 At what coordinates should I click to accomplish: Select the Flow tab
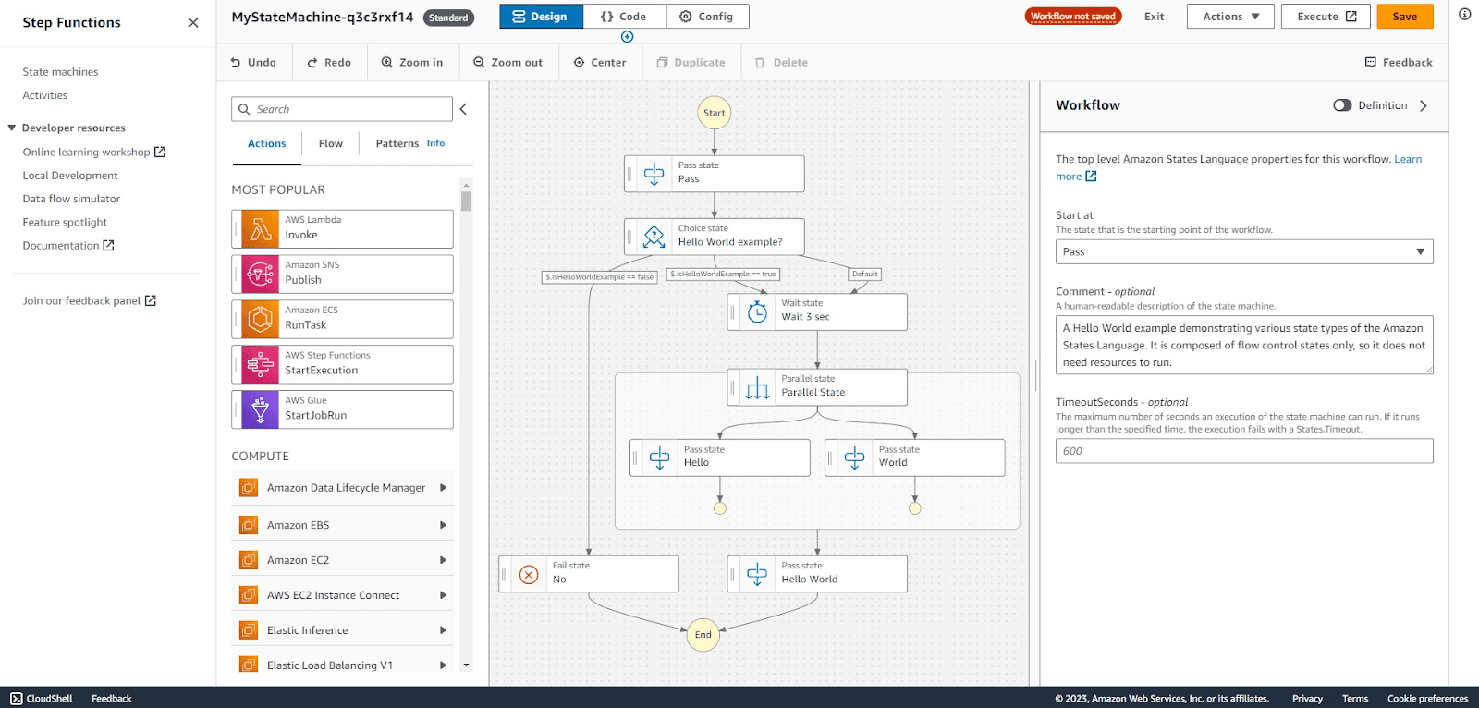coord(330,143)
